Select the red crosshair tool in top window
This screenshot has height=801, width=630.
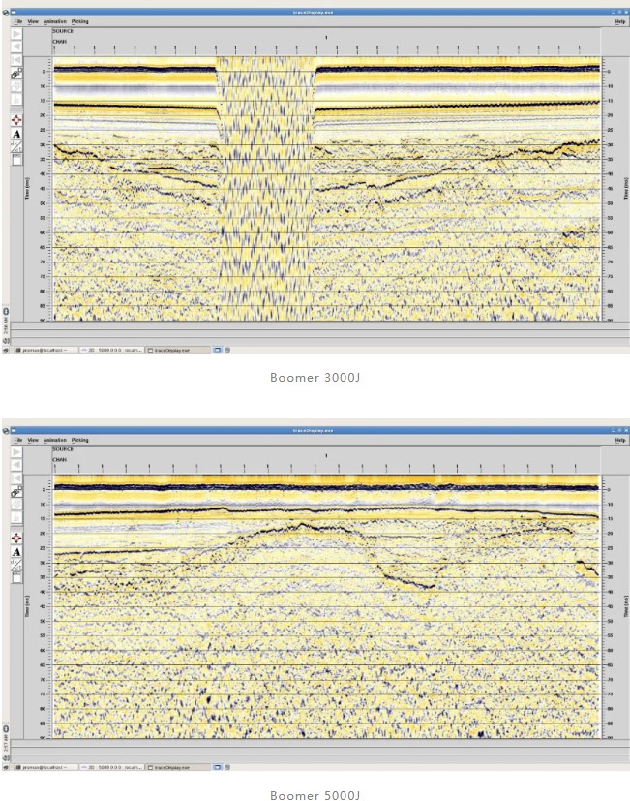pyautogui.click(x=16, y=120)
